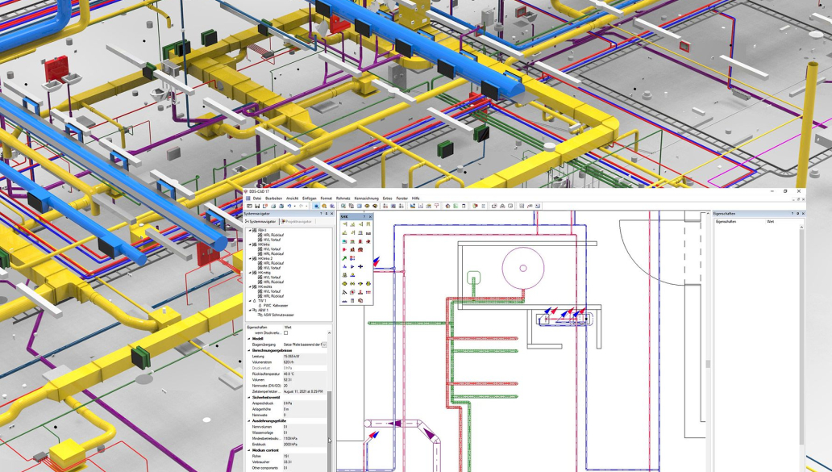832x472 pixels.
Task: Click the Save icon in main toolbar
Action: (x=257, y=206)
